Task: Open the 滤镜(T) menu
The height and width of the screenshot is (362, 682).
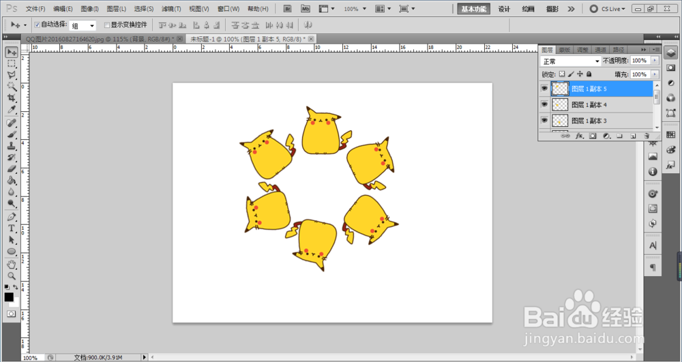Action: (171, 9)
